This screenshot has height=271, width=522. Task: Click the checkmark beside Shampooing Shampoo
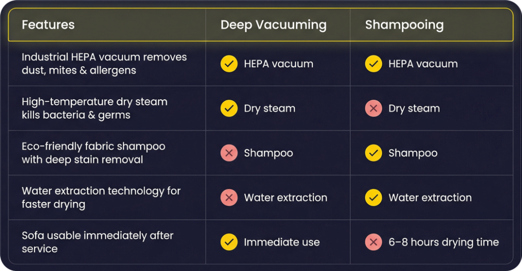tap(374, 153)
